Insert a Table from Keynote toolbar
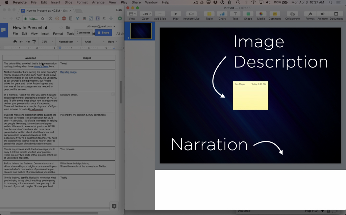Viewport: 346px width, 215px height. click(x=209, y=14)
